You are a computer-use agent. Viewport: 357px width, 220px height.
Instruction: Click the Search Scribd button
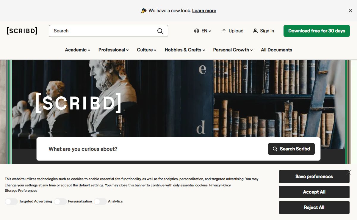(291, 149)
